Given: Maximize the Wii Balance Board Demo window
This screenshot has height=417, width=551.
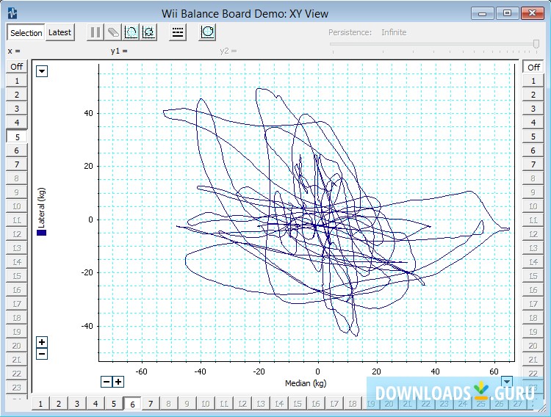Looking at the screenshot, I should pos(507,13).
